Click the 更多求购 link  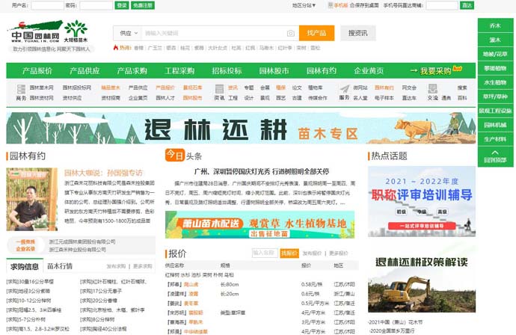[143, 266]
